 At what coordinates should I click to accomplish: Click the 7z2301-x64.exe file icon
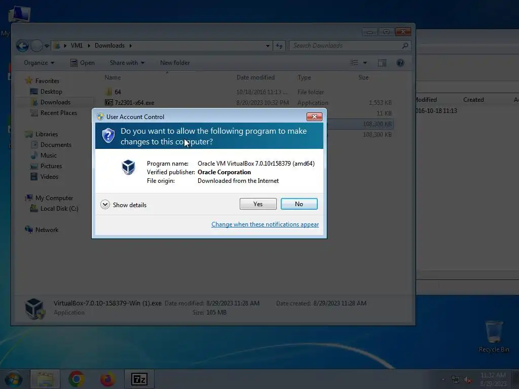pos(108,102)
